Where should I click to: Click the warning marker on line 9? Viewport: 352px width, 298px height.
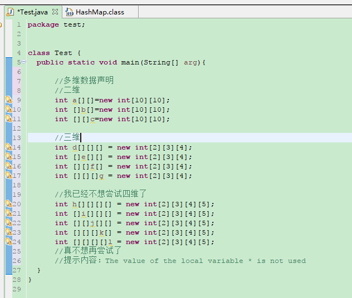(9, 100)
